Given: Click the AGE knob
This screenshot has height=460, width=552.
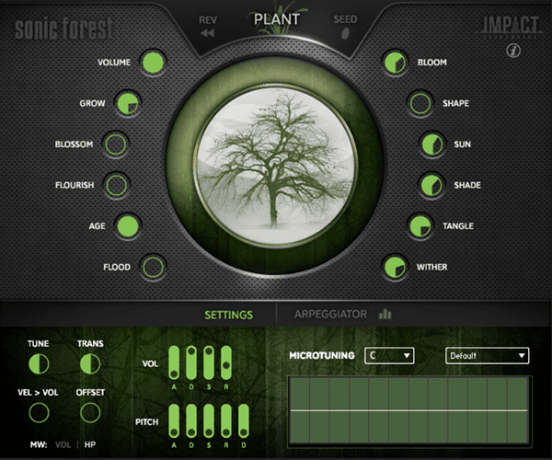Looking at the screenshot, I should (128, 226).
